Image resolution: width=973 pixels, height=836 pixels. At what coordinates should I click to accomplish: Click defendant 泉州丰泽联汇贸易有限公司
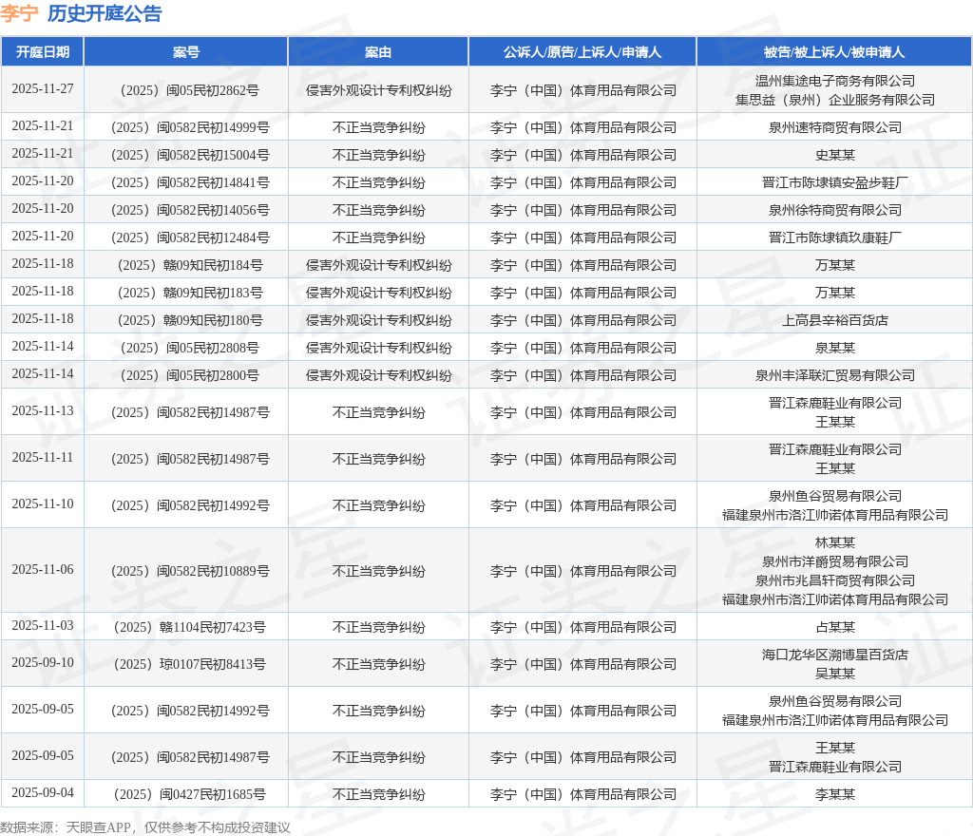coord(834,376)
